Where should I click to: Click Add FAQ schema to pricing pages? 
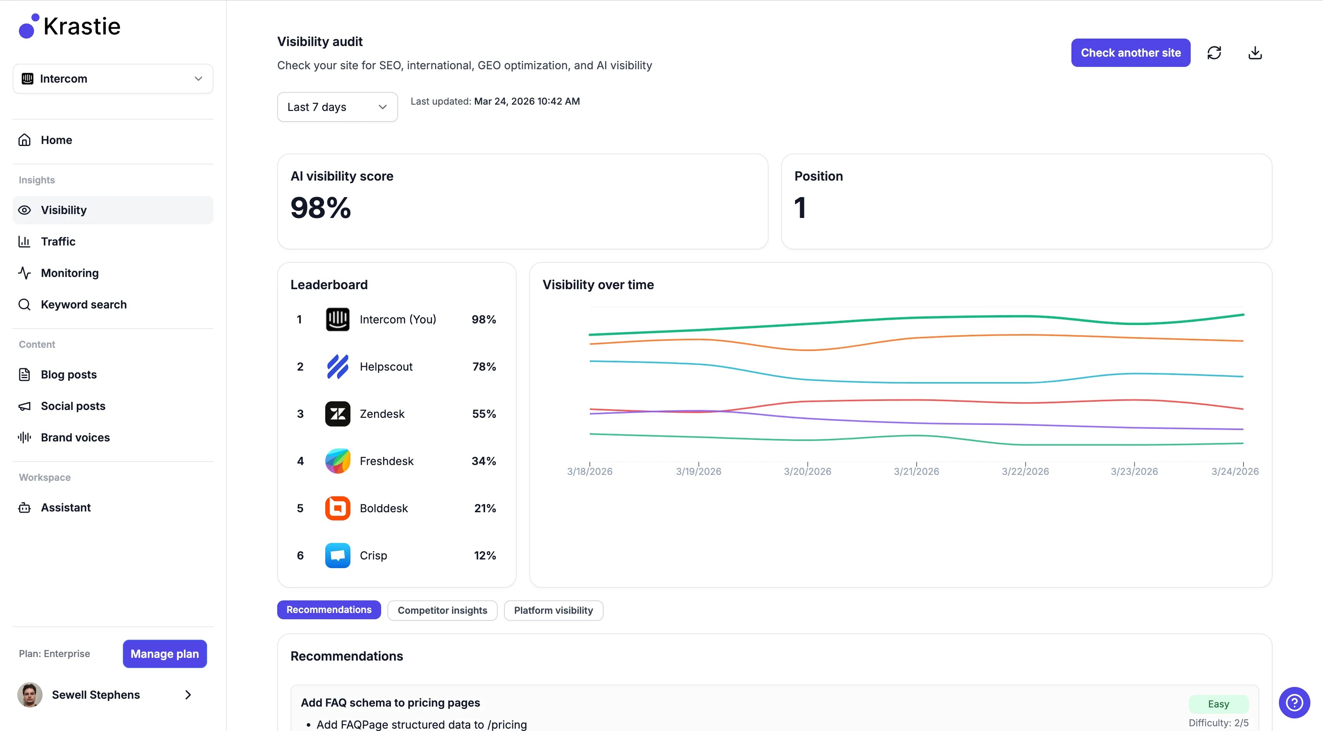pyautogui.click(x=390, y=703)
